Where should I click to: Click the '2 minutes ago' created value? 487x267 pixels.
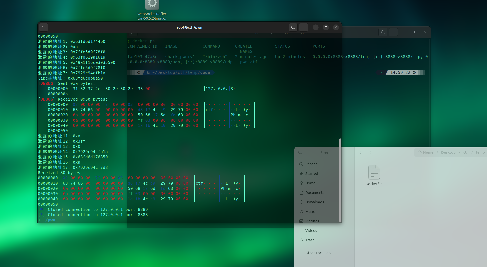pyautogui.click(x=251, y=57)
